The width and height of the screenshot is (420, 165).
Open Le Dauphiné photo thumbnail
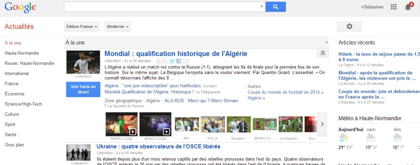coord(290,124)
